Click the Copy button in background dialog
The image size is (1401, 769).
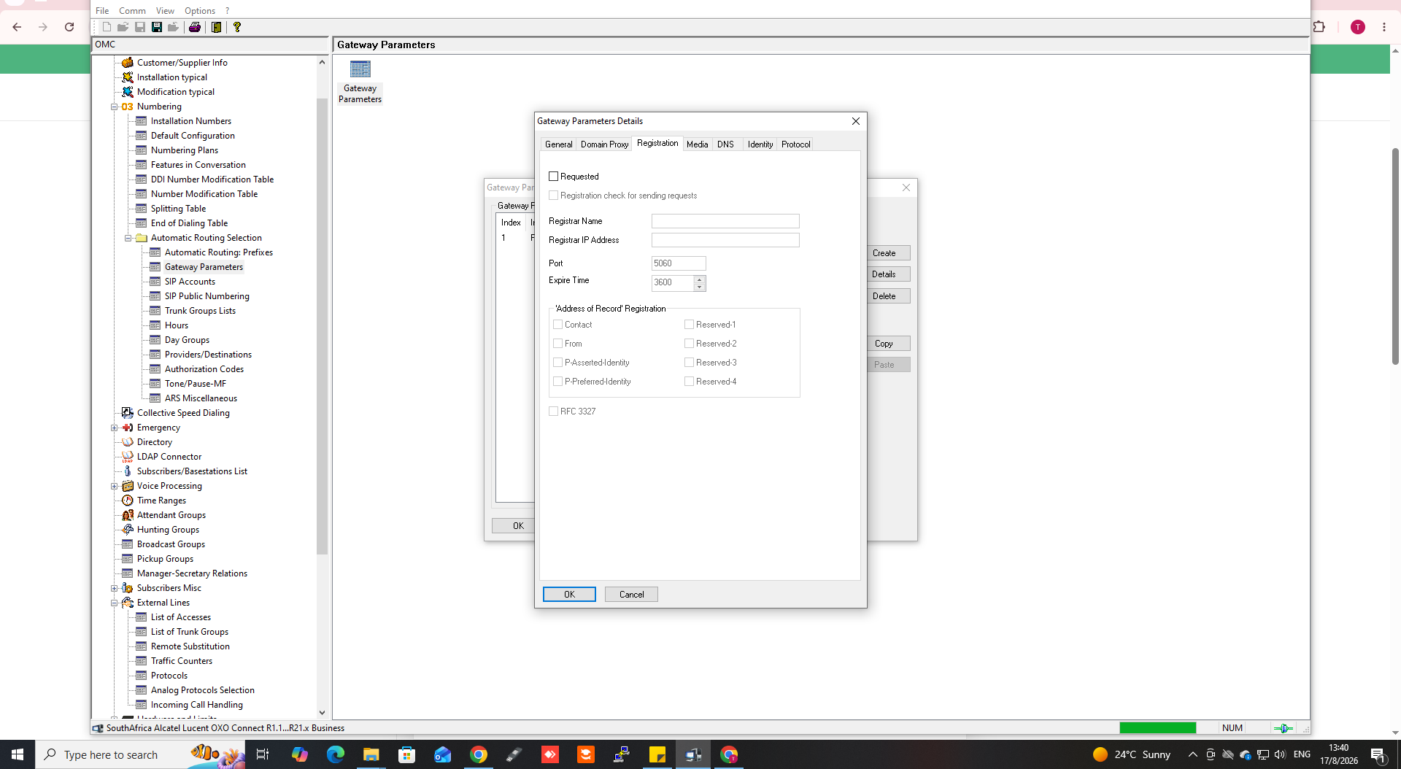(x=888, y=344)
